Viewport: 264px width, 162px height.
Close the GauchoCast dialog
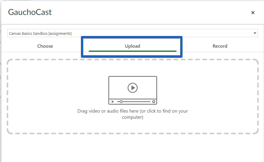click(x=253, y=13)
